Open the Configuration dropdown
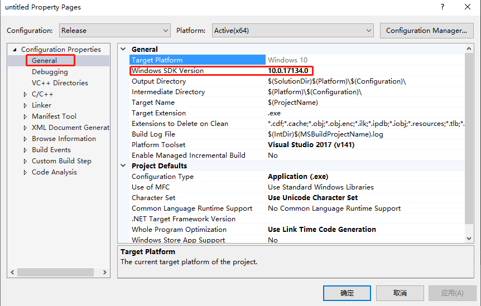 (x=114, y=31)
